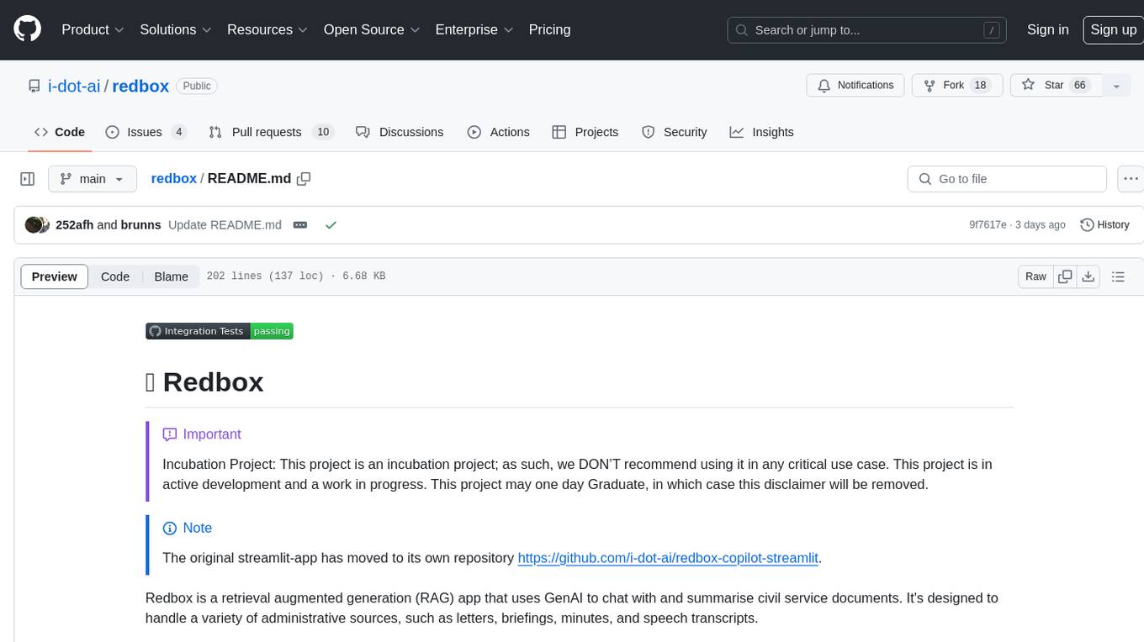The height and width of the screenshot is (642, 1144).
Task: Expand the Solutions menu
Action: pos(175,29)
